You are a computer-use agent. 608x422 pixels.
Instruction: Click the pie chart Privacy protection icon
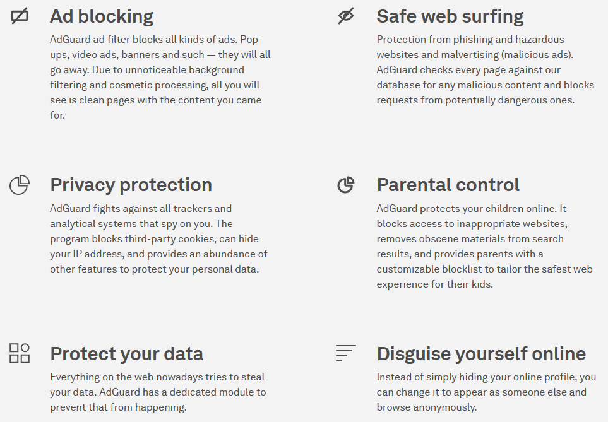[20, 185]
